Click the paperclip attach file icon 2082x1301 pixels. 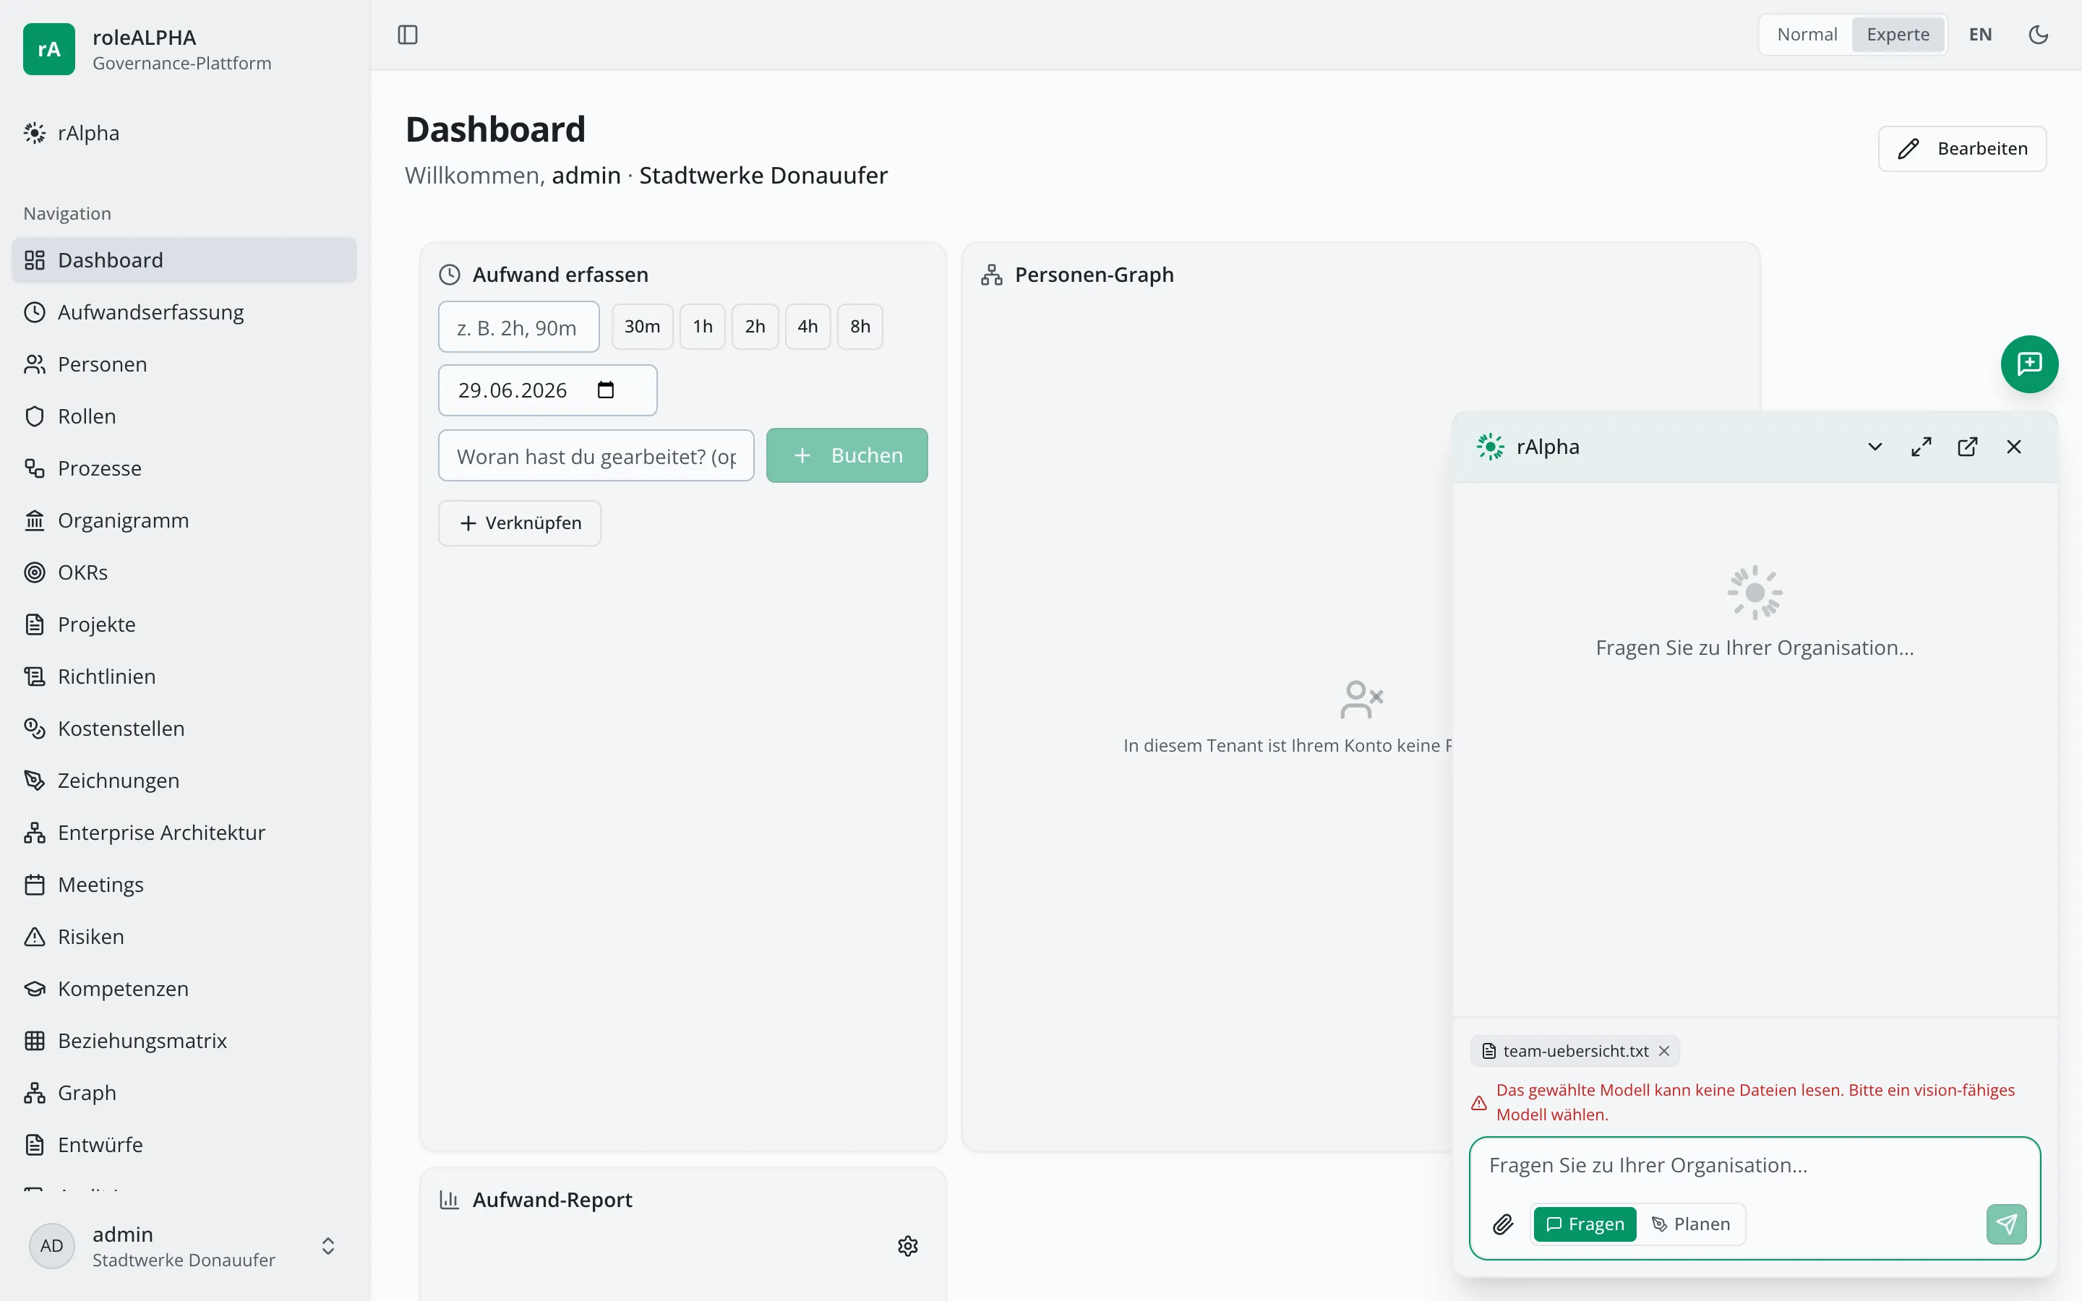[x=1503, y=1224]
